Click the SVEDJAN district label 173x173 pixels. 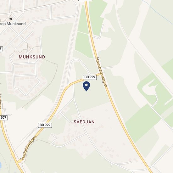(x=84, y=122)
